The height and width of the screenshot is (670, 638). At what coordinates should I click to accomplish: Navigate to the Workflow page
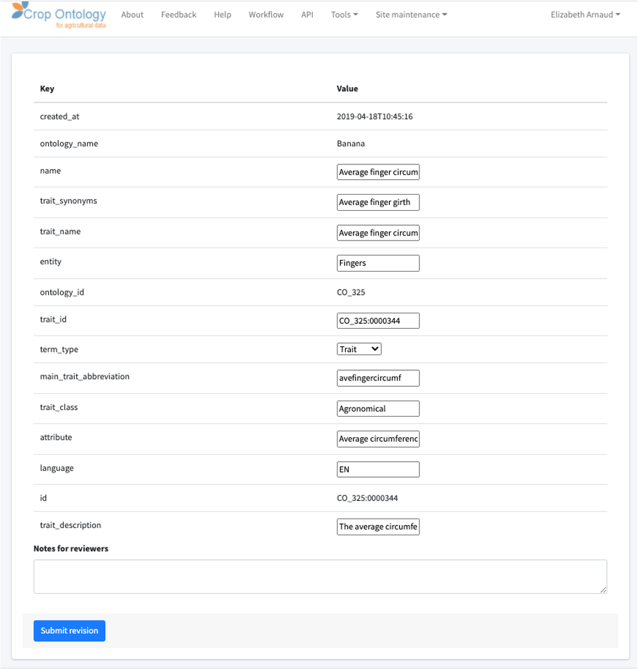(266, 15)
